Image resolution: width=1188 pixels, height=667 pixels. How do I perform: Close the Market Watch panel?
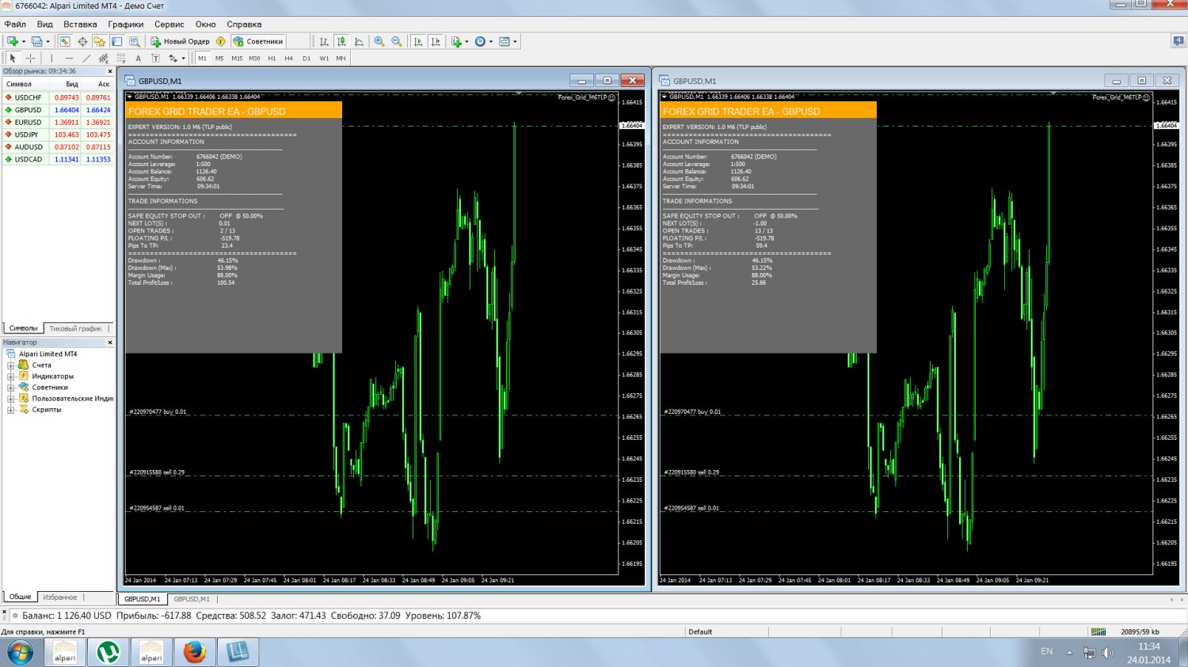pyautogui.click(x=110, y=71)
